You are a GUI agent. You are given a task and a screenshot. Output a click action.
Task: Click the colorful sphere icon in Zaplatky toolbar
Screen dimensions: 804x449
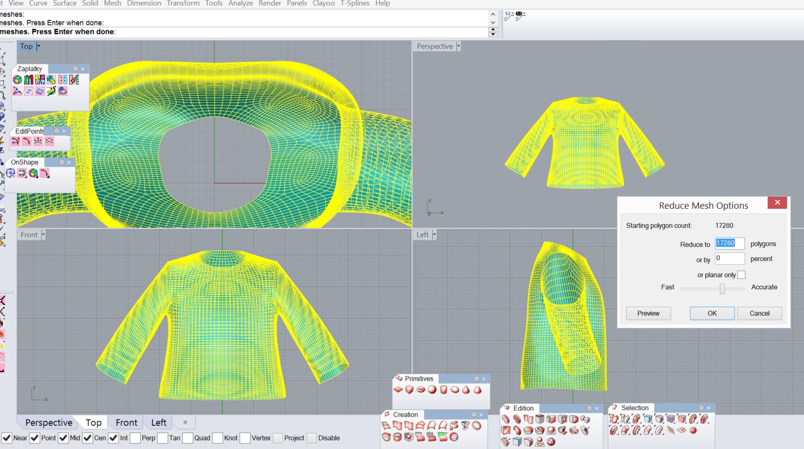pos(17,79)
